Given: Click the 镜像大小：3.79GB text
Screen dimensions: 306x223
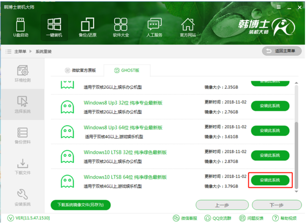Looking at the screenshot, I should tap(221, 186).
